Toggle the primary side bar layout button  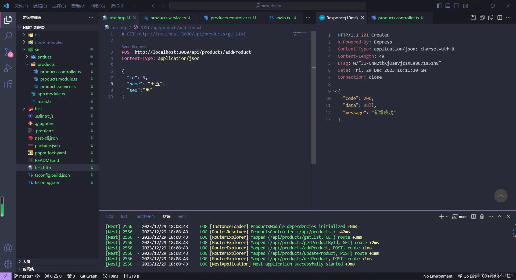pyautogui.click(x=439, y=6)
